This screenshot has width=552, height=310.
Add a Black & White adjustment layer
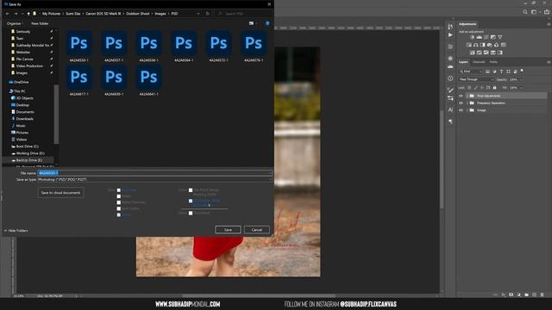pyautogui.click(x=483, y=45)
